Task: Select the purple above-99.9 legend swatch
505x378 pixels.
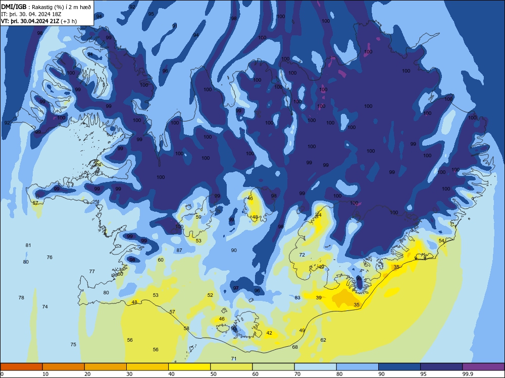Action: coord(483,367)
